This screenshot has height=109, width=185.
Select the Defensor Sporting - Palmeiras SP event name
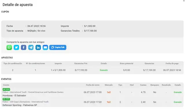[20, 105]
